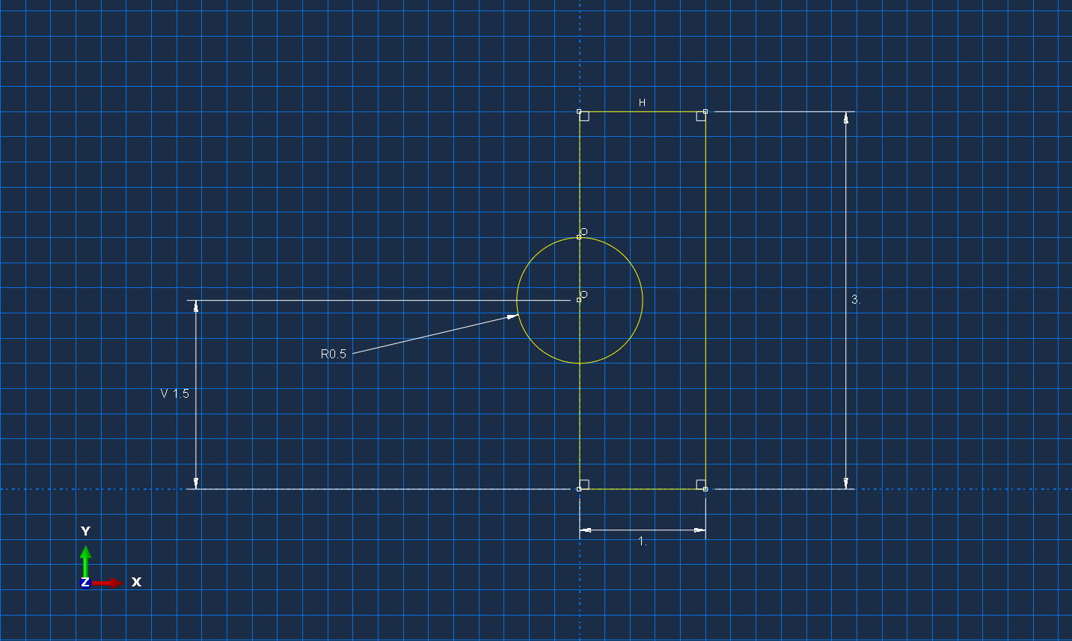Select the right vertical edge of the rectangle
The height and width of the screenshot is (641, 1072).
705,300
